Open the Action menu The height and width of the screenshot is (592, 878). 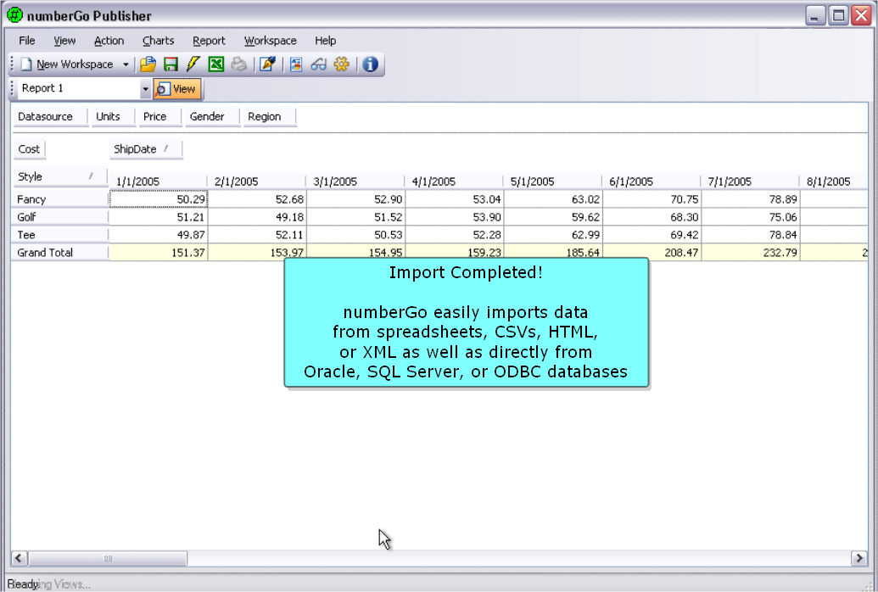(109, 41)
